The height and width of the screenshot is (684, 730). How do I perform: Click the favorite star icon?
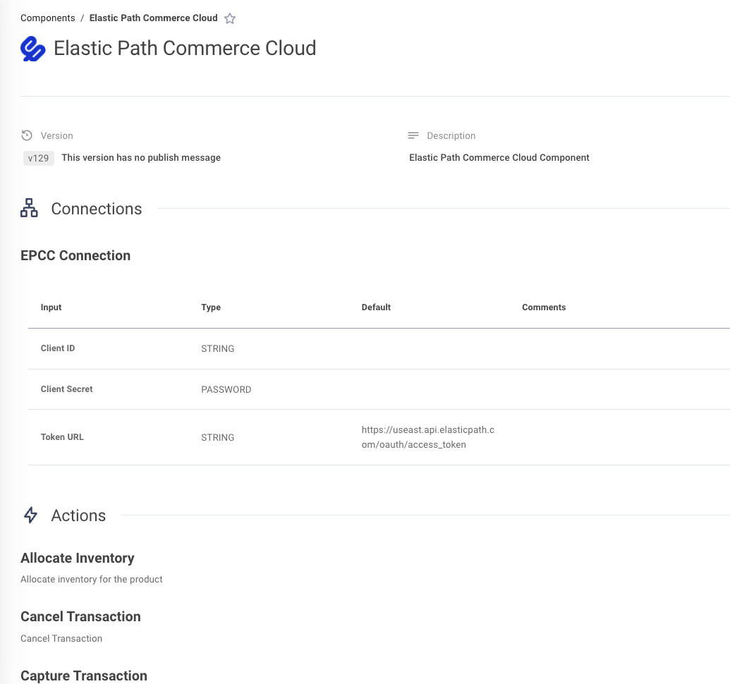229,18
